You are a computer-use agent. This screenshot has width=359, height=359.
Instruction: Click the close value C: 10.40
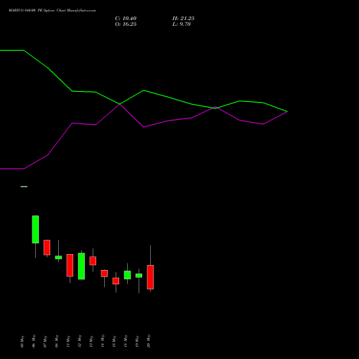[x=126, y=19]
